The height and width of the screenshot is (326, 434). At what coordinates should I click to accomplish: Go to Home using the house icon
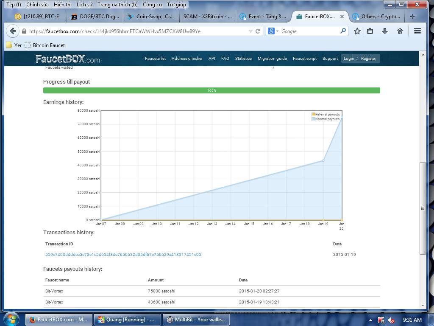click(x=400, y=31)
